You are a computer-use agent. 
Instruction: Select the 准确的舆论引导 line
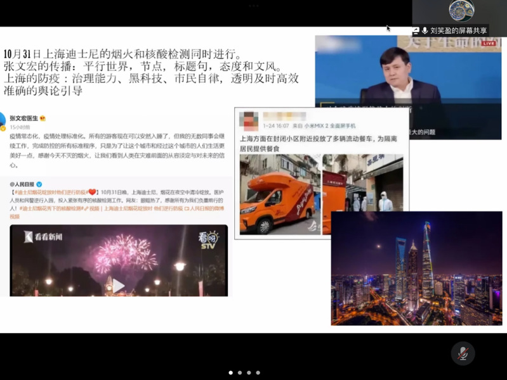point(43,91)
